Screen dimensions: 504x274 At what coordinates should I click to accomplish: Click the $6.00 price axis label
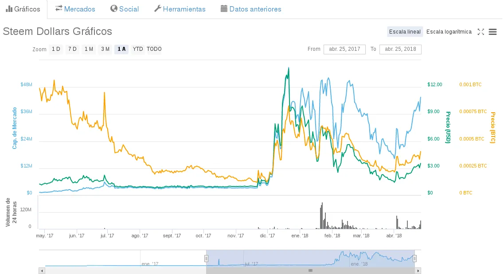point(433,139)
